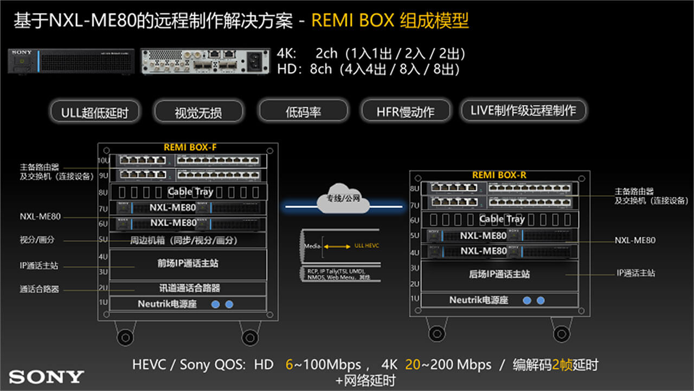This screenshot has width=694, height=391.
Task: Click the 前场IP通话主站 rack unit
Action: [188, 264]
